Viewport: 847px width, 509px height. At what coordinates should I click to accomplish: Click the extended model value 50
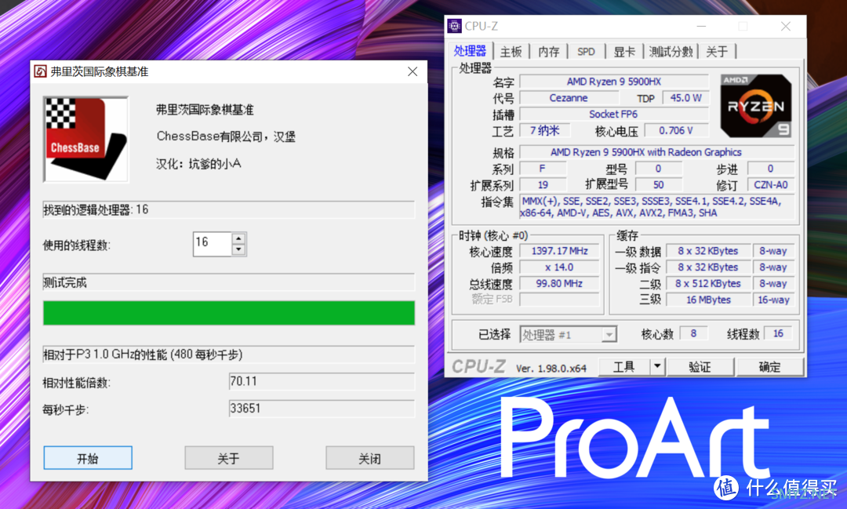[x=659, y=185]
